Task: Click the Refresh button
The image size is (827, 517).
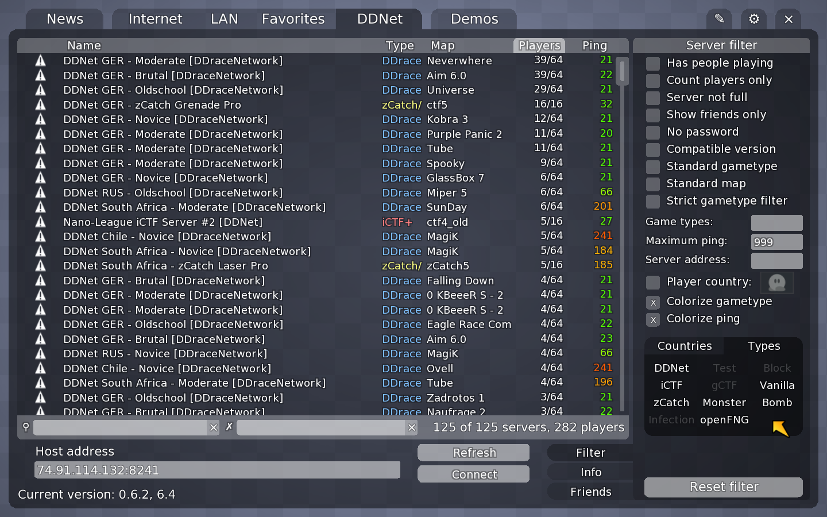Action: 473,453
